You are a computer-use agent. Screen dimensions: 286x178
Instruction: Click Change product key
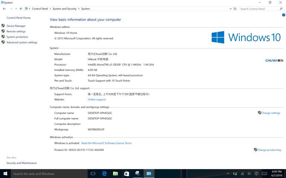click(x=269, y=150)
